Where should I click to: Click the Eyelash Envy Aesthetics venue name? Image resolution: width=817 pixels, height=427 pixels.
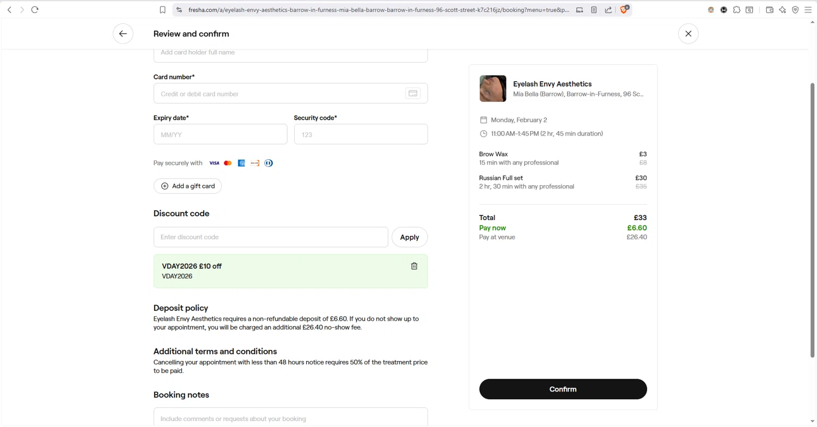click(552, 84)
